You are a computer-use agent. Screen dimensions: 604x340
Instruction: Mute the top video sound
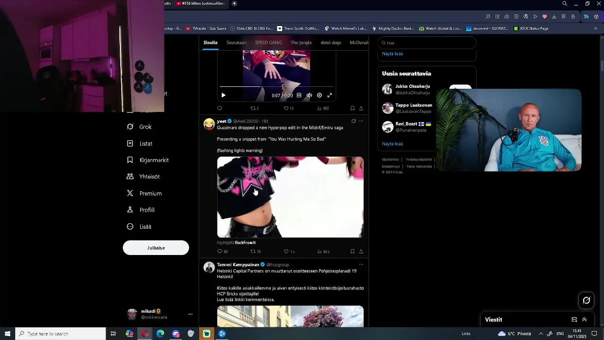(x=309, y=95)
